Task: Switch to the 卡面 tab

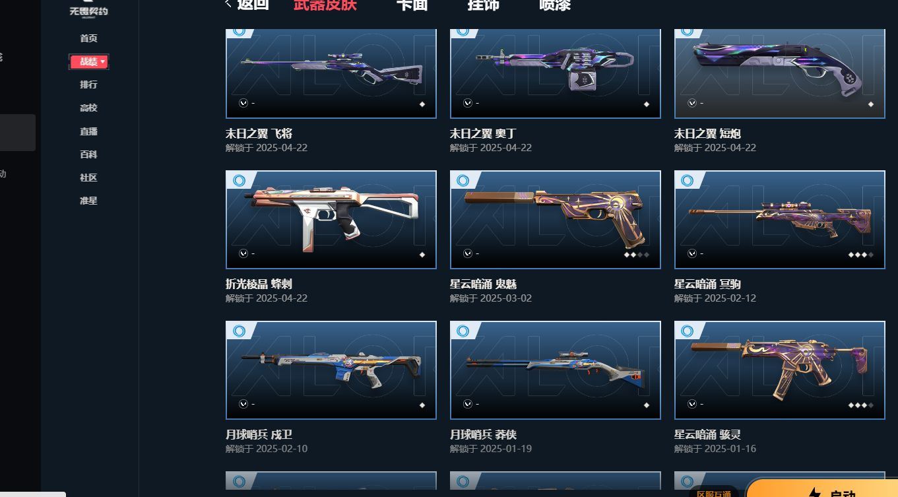Action: click(412, 5)
